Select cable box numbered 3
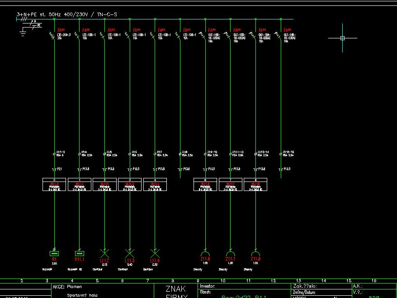This screenshot has height=298, width=397. [130, 185]
